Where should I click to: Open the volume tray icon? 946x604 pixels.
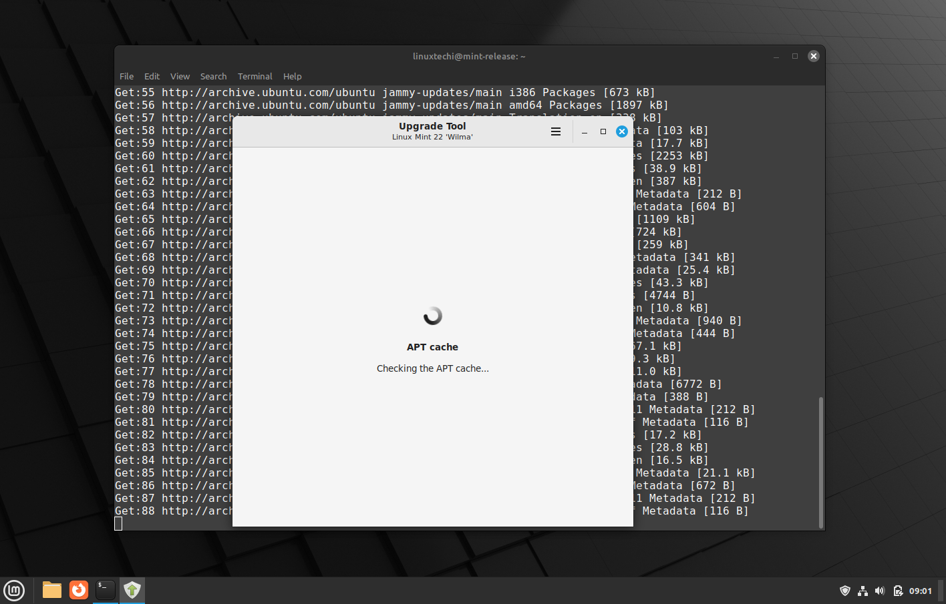(880, 591)
